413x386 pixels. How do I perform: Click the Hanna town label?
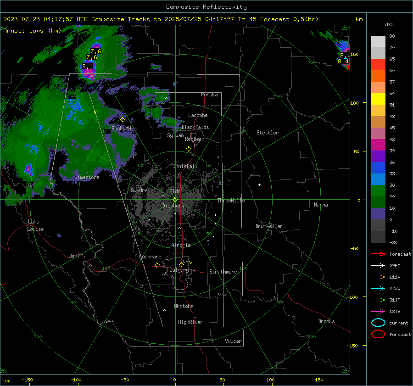(321, 205)
